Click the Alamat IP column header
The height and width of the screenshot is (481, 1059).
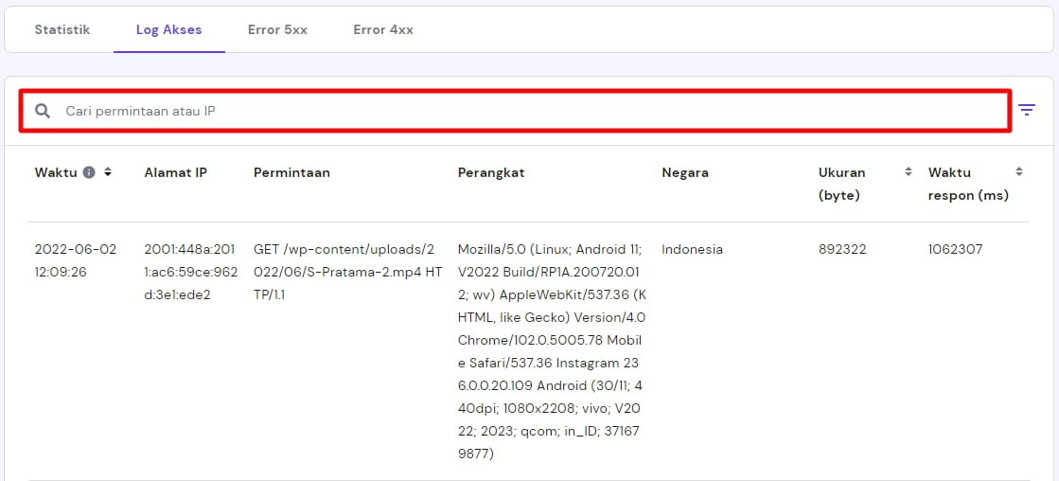(x=175, y=172)
